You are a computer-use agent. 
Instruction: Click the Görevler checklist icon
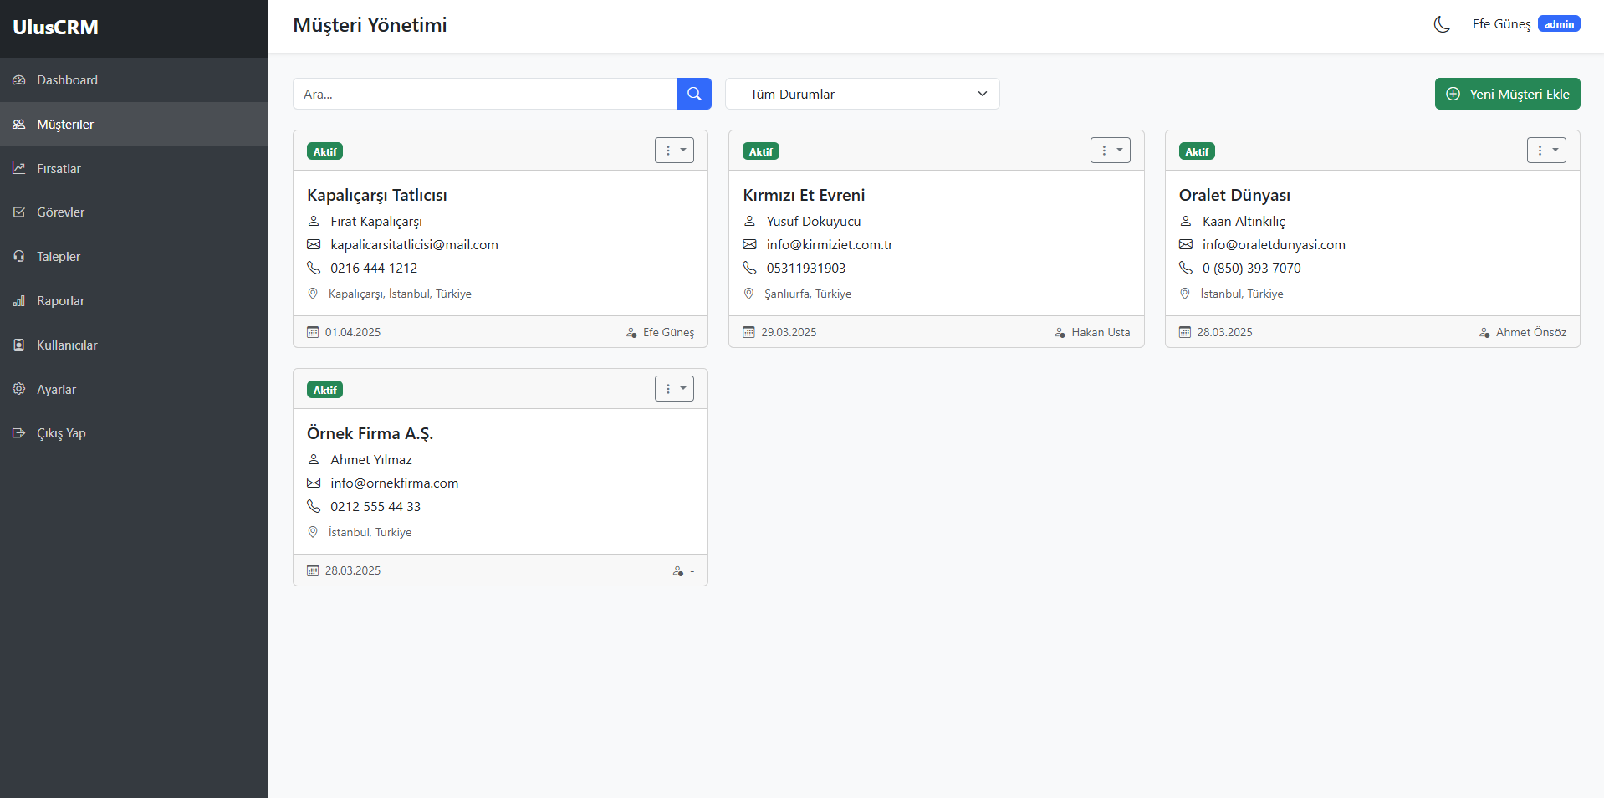pyautogui.click(x=19, y=212)
